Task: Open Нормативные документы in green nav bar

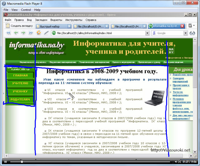Action: 33,62
